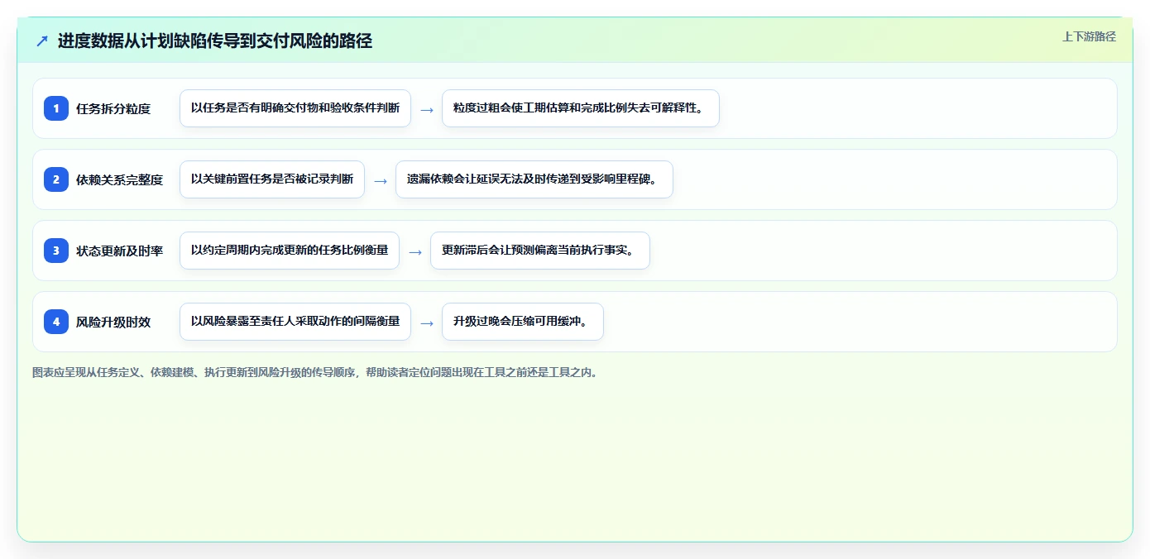Viewport: 1150px width, 559px height.
Task: Click the step number 4 badge
Action: point(56,322)
